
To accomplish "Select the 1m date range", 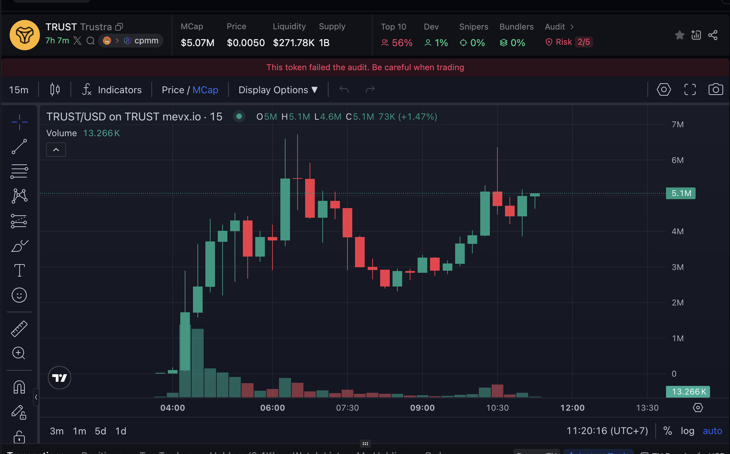I will click(x=79, y=431).
